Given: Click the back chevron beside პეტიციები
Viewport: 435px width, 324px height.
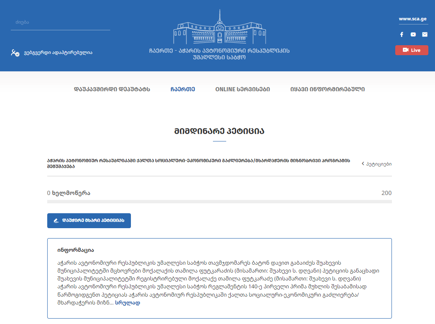Looking at the screenshot, I should (363, 164).
